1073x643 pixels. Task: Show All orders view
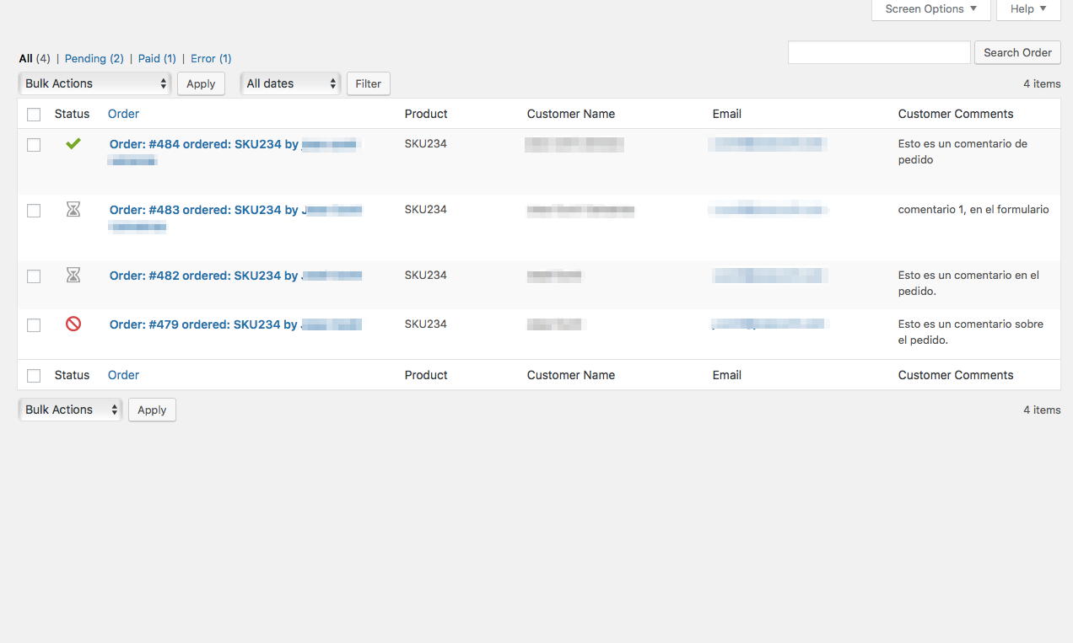tap(35, 58)
